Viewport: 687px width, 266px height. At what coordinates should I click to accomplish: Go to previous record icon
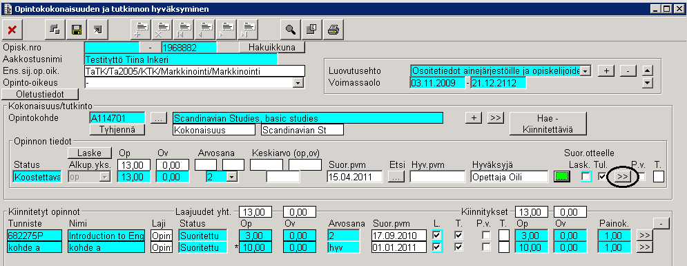(204, 29)
